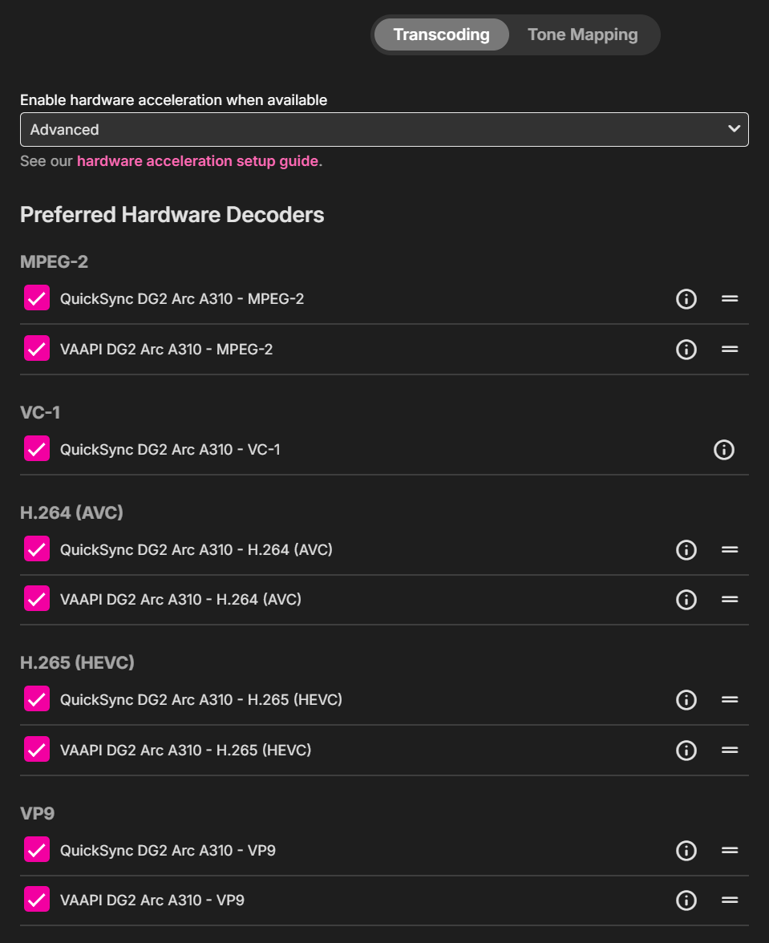The image size is (769, 943).
Task: Open the hardware acceleration dropdown
Action: pos(384,130)
